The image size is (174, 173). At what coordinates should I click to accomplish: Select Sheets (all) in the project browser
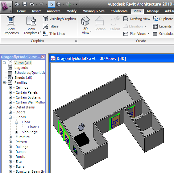(x=23, y=78)
